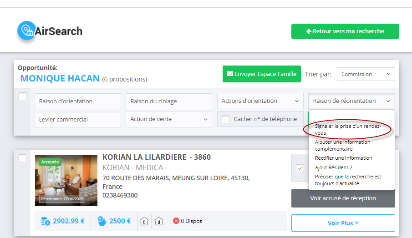
Task: Select the Korian La Lilardiere proposition checkbox
Action: point(22,158)
